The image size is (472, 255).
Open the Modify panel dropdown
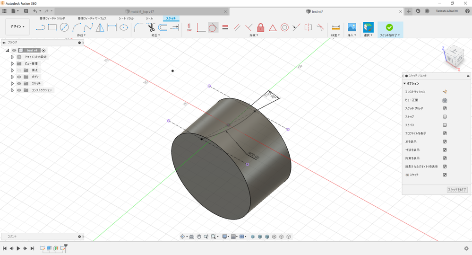155,35
